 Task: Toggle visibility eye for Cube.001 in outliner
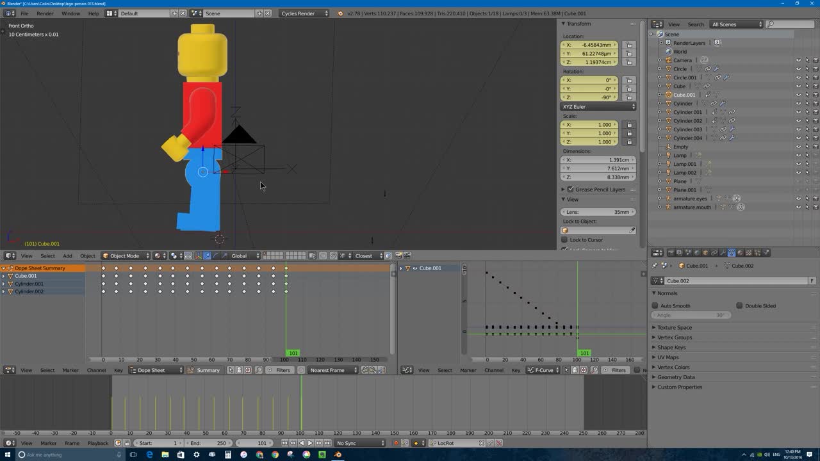point(798,95)
